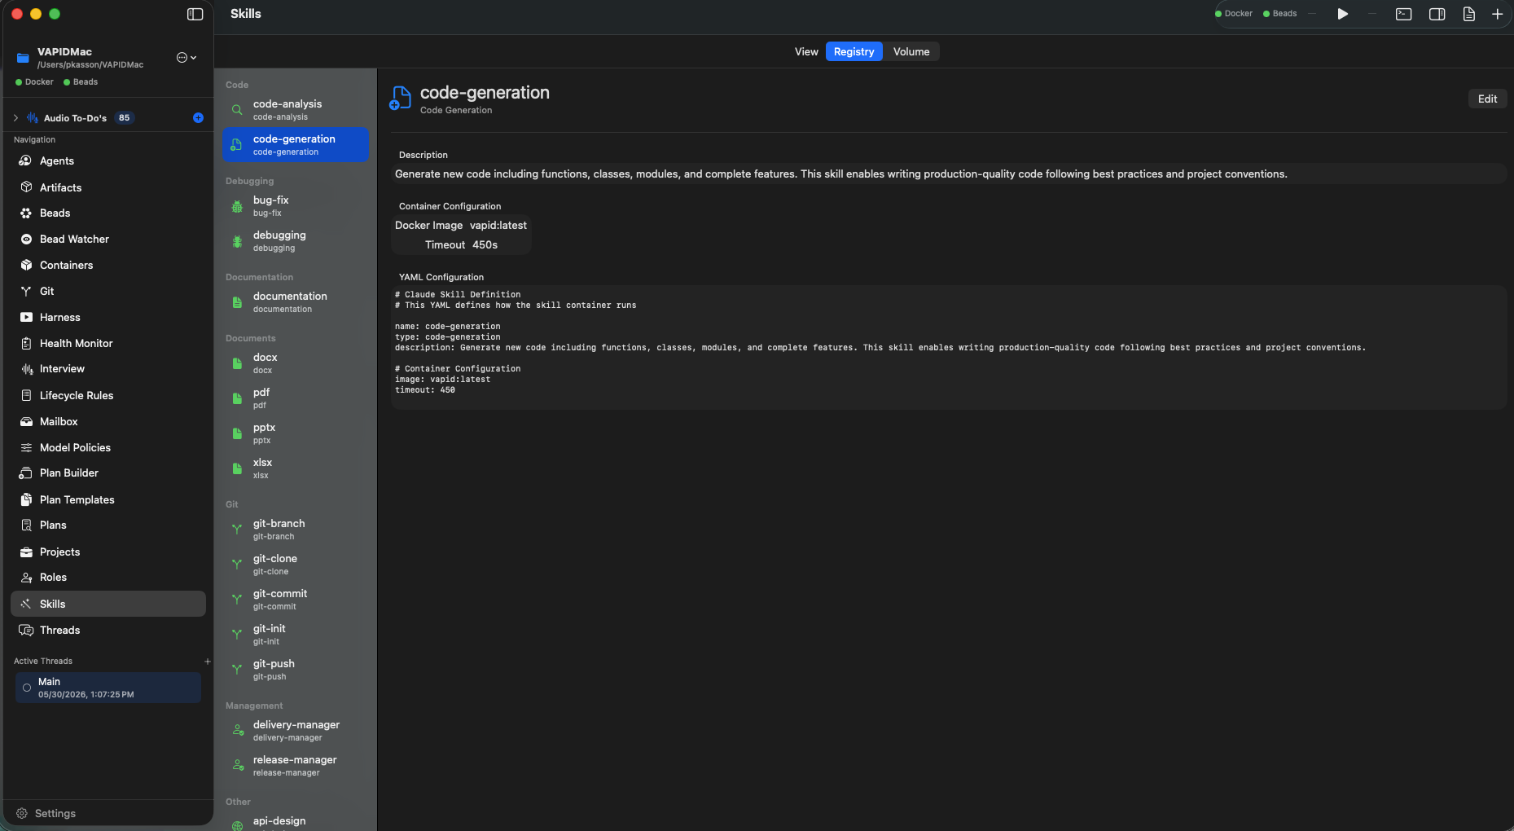This screenshot has height=831, width=1514.
Task: Open Projects section
Action: tap(108, 552)
